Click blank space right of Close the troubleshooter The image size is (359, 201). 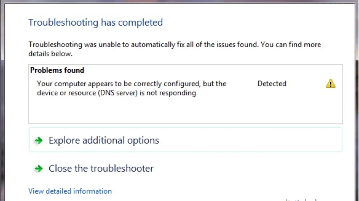(x=247, y=169)
